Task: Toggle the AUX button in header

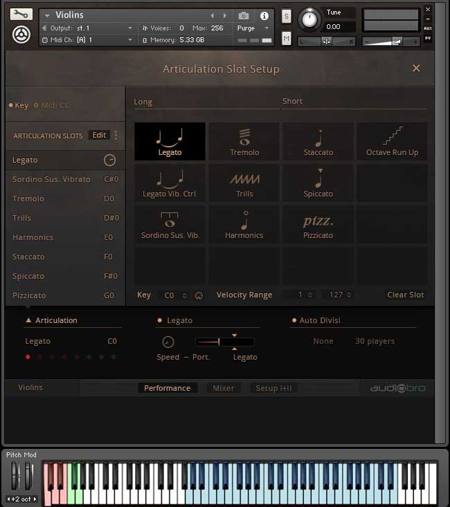Action: pos(428,28)
